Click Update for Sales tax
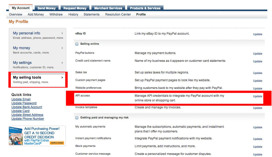This screenshot has height=157, width=272. pyautogui.click(x=257, y=73)
